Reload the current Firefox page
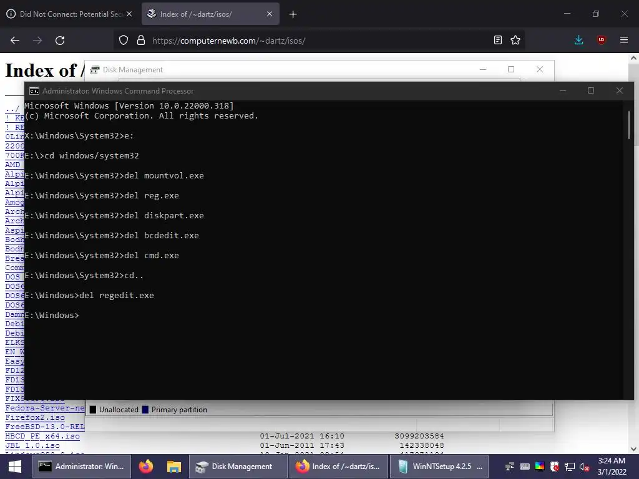 [60, 41]
